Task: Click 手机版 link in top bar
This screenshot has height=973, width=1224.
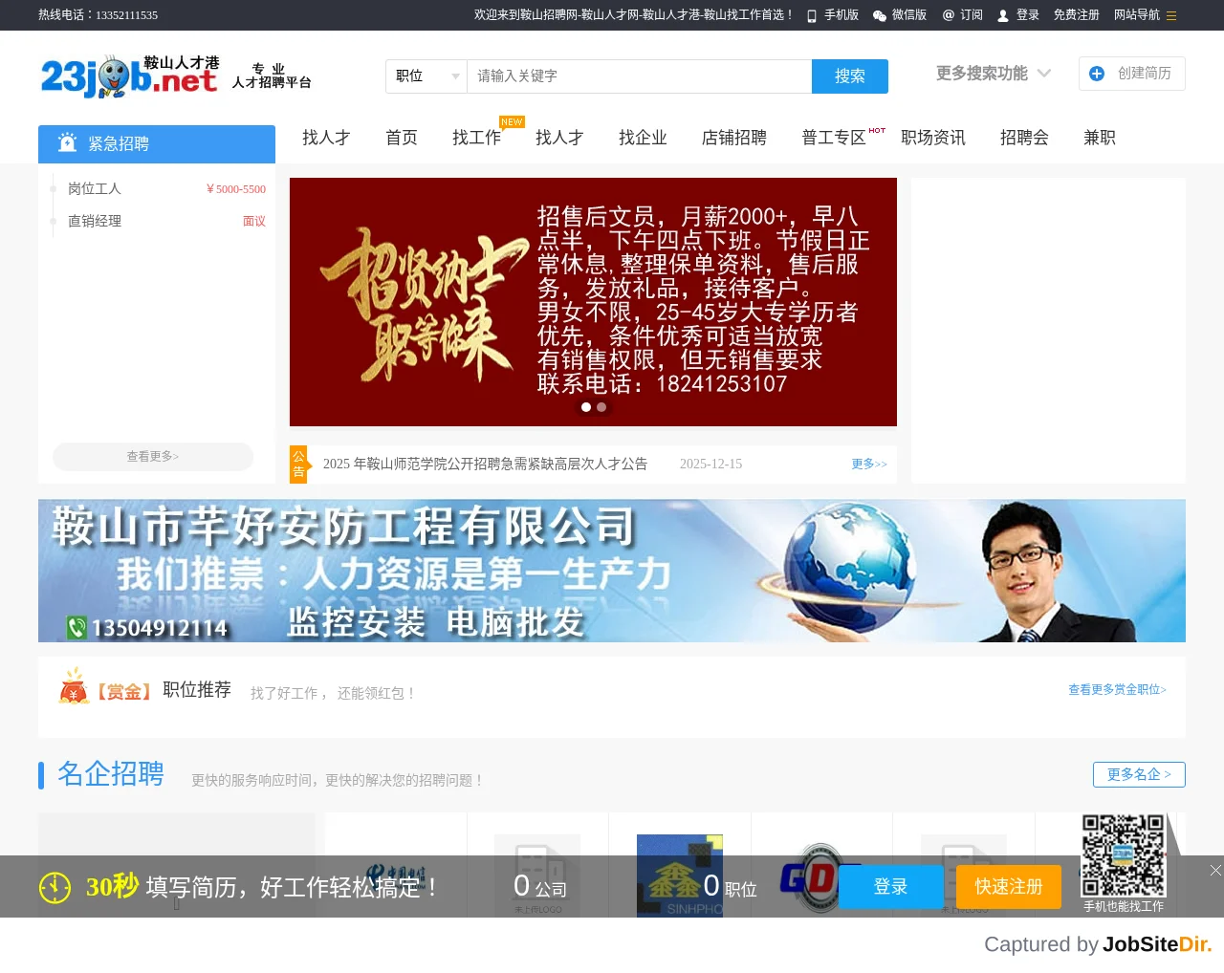Action: 841,15
